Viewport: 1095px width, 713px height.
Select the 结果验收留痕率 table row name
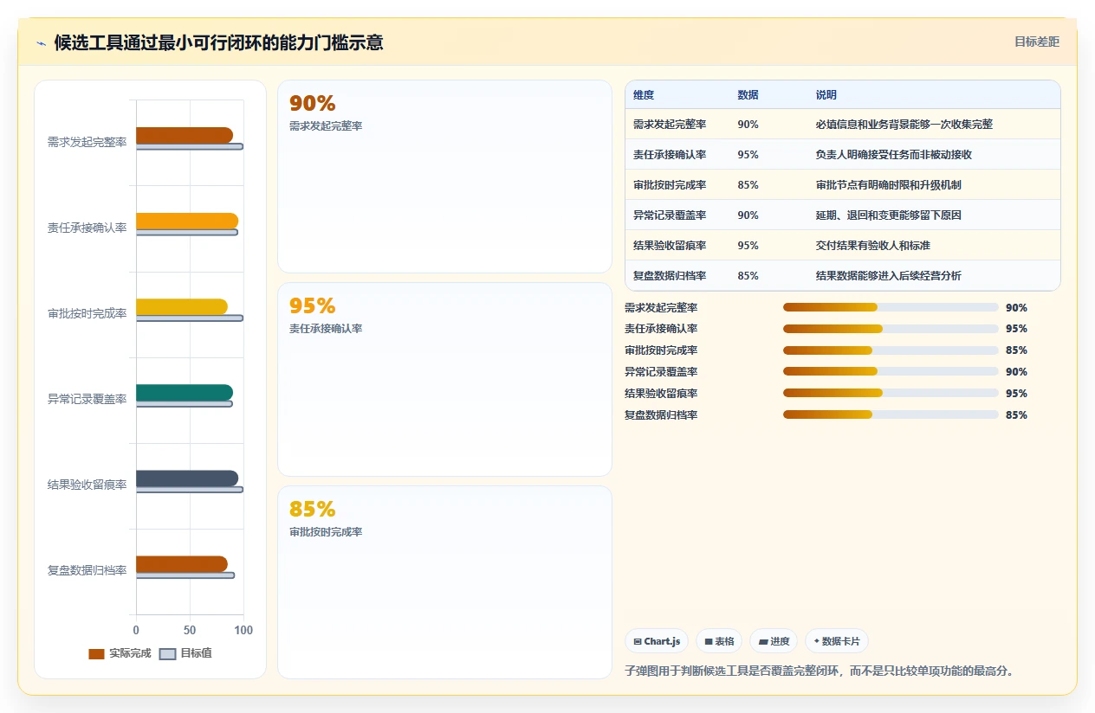tap(670, 246)
